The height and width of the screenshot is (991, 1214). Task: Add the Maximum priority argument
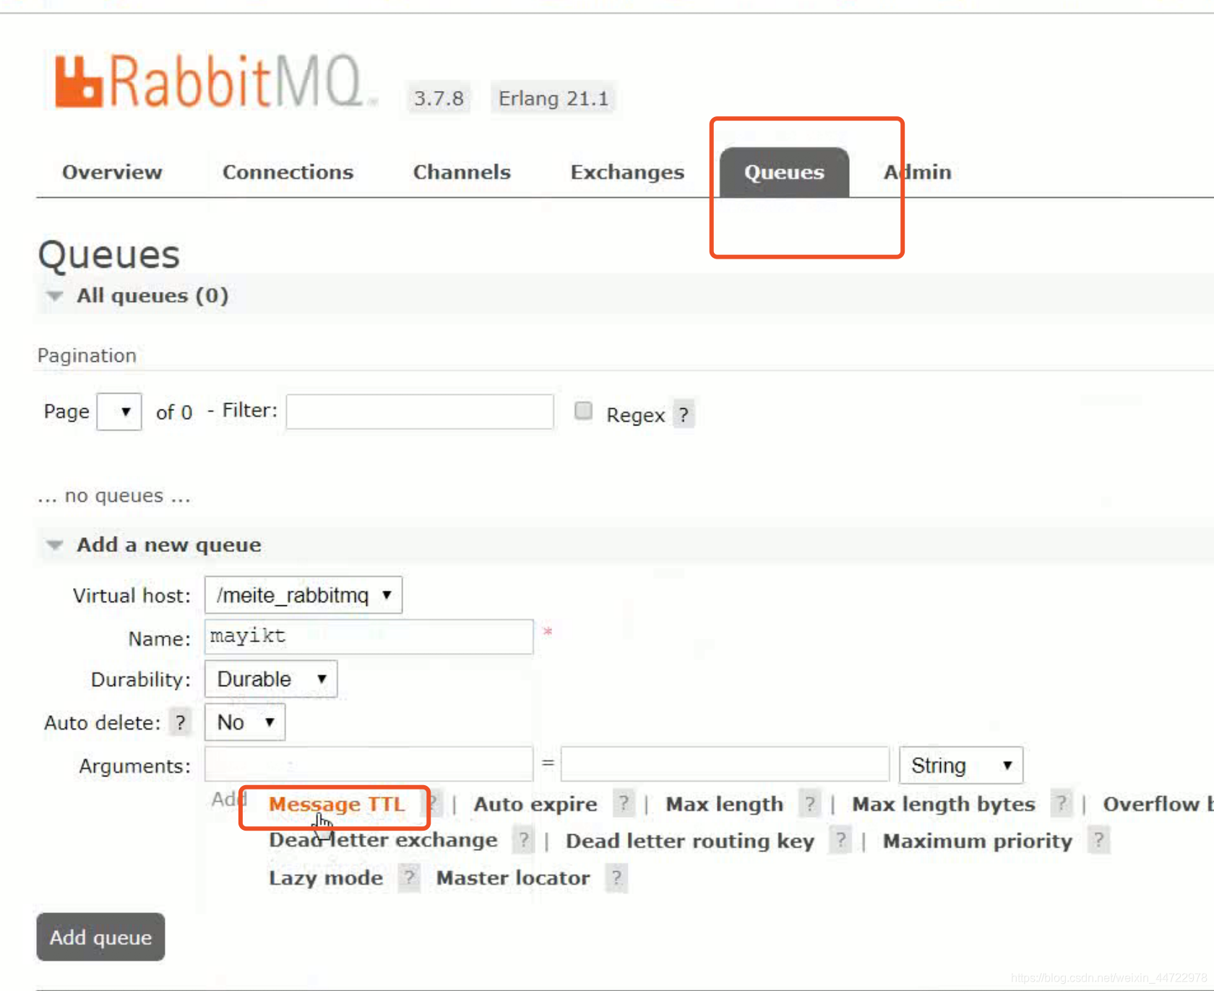click(x=978, y=841)
